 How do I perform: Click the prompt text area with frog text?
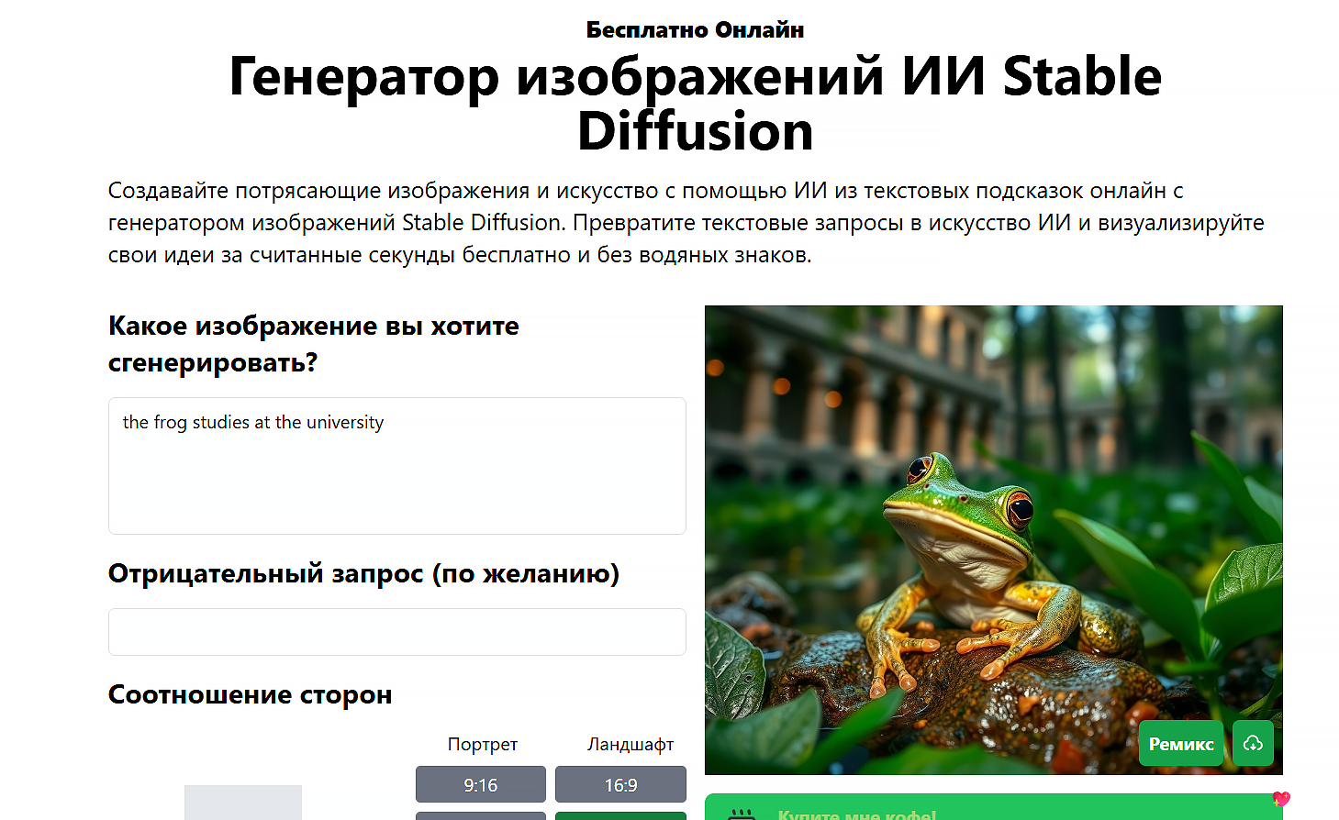(397, 466)
